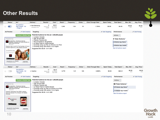Sort by Reach column in top table
Viewport: 160px width, 120px height.
62,22
